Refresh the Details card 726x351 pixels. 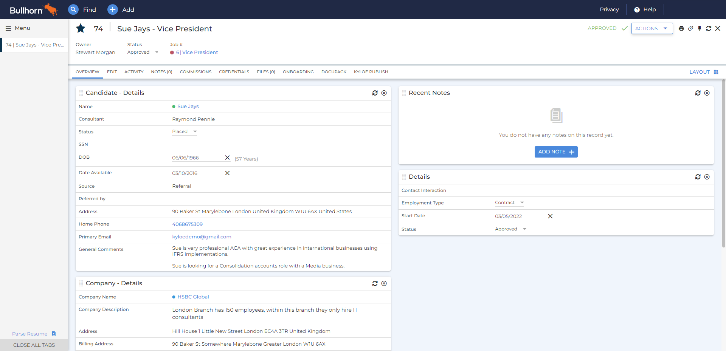[698, 177]
